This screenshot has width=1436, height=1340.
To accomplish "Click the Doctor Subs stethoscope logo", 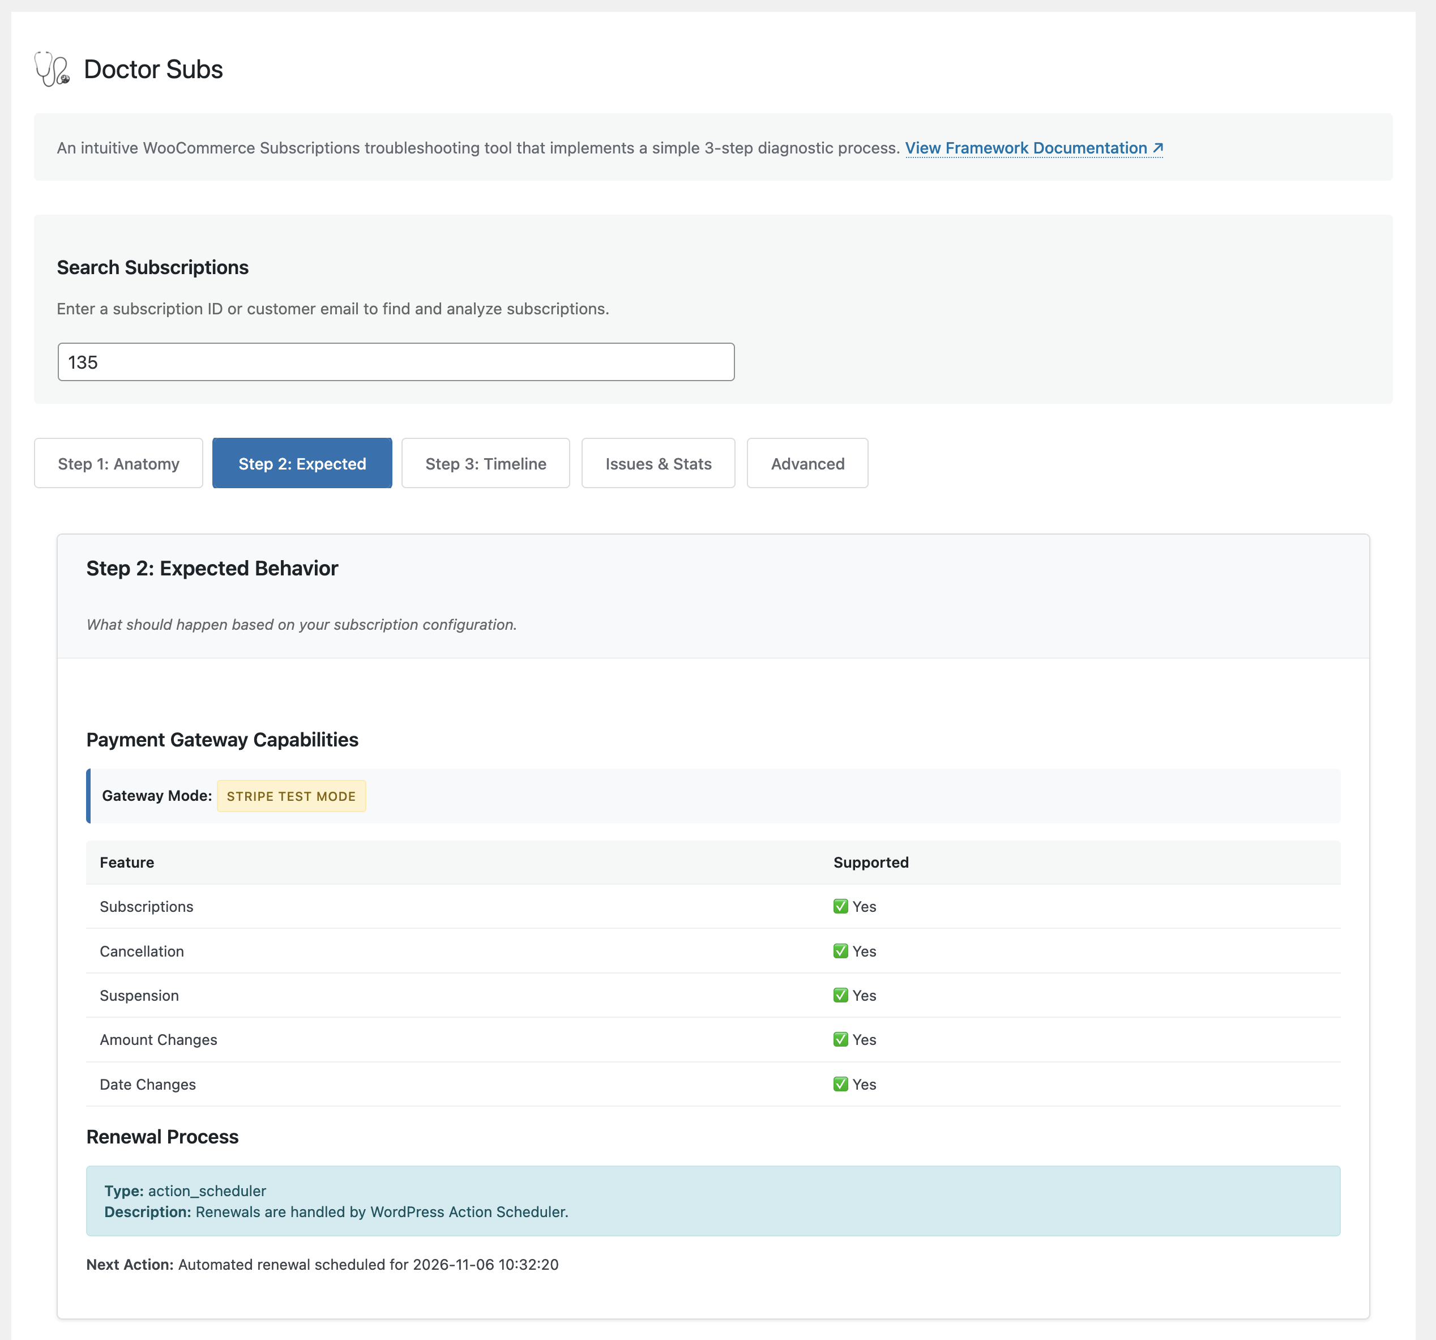I will coord(52,69).
